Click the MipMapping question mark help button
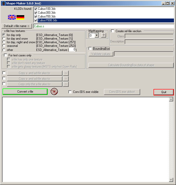The height and width of the screenshot is (185, 176). coord(103,36)
